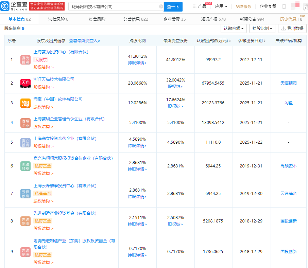Open 股权链 under 32.0042%
Viewport: 308px width, 268px height.
[175, 87]
